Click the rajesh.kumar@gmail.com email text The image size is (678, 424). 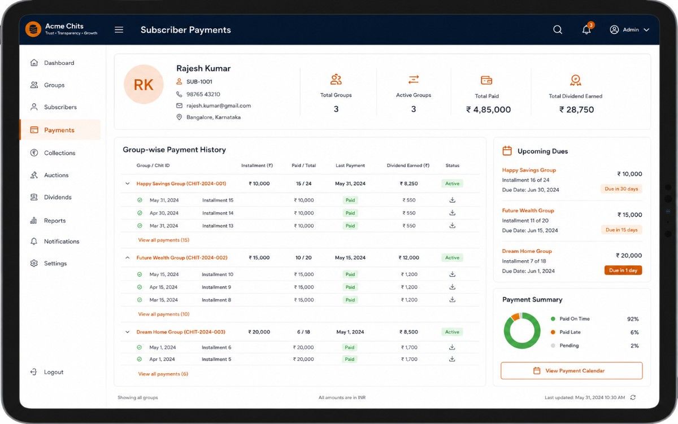coord(219,106)
